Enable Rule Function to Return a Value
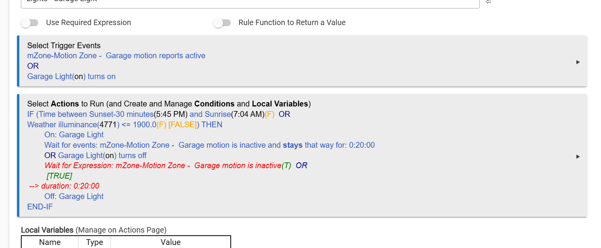Screen dimensions: 601x248 tap(222, 23)
